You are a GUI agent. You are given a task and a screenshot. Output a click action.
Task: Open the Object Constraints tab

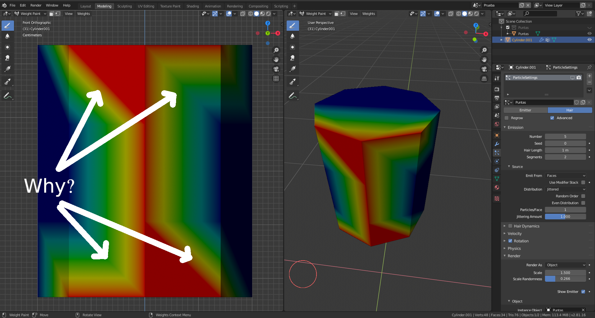497,170
